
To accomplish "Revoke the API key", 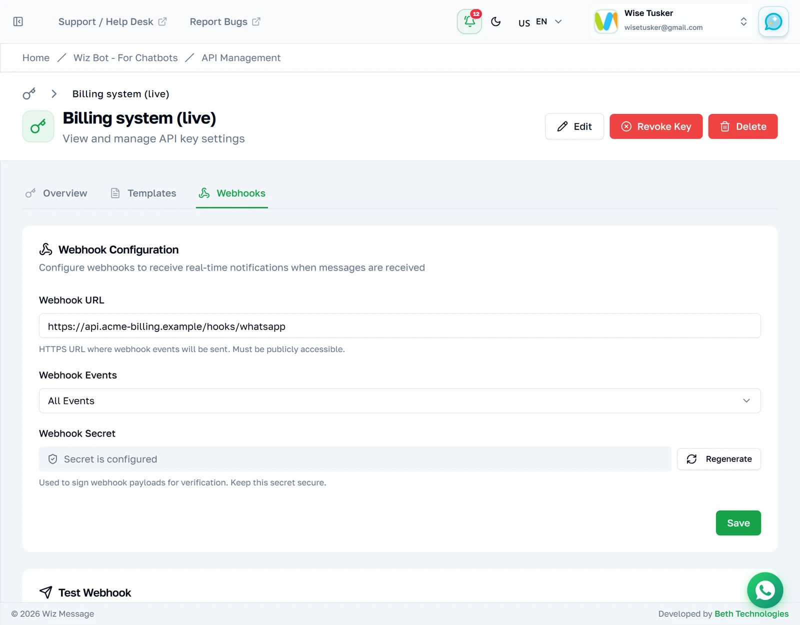I will point(656,126).
